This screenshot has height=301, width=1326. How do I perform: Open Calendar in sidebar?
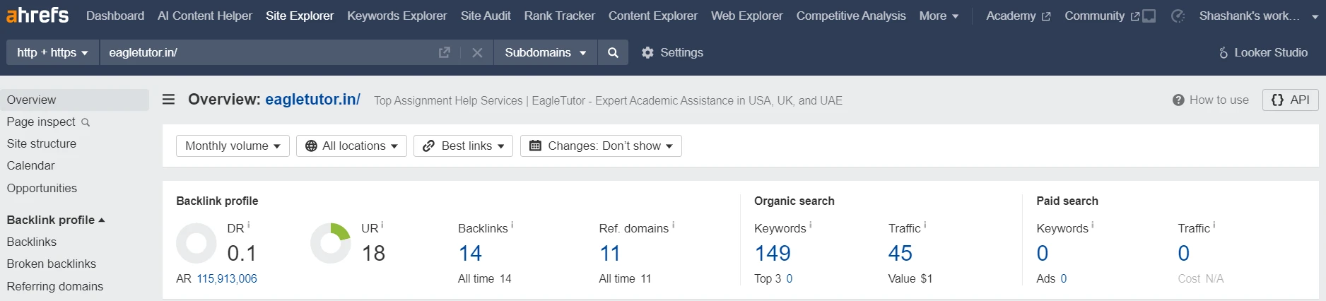coord(30,165)
